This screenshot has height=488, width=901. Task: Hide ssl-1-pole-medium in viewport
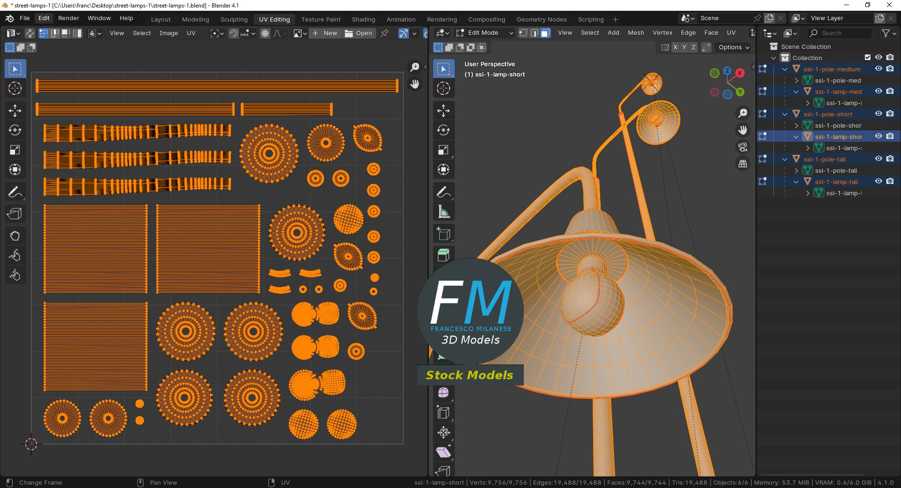[x=878, y=69]
